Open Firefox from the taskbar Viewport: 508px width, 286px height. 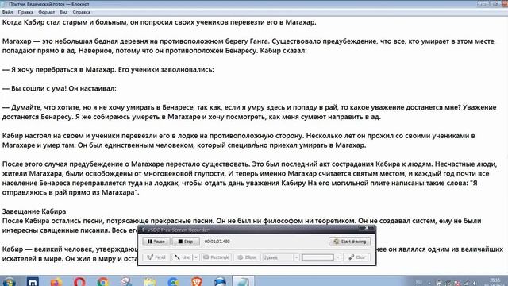56,281
